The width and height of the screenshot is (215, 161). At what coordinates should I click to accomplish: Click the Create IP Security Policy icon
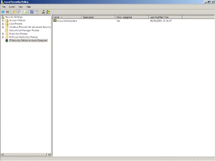click(43, 12)
